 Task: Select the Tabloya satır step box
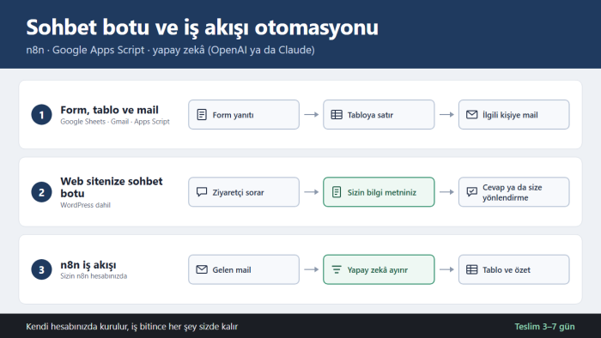click(x=379, y=114)
